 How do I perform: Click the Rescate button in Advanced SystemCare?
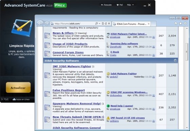106,5
